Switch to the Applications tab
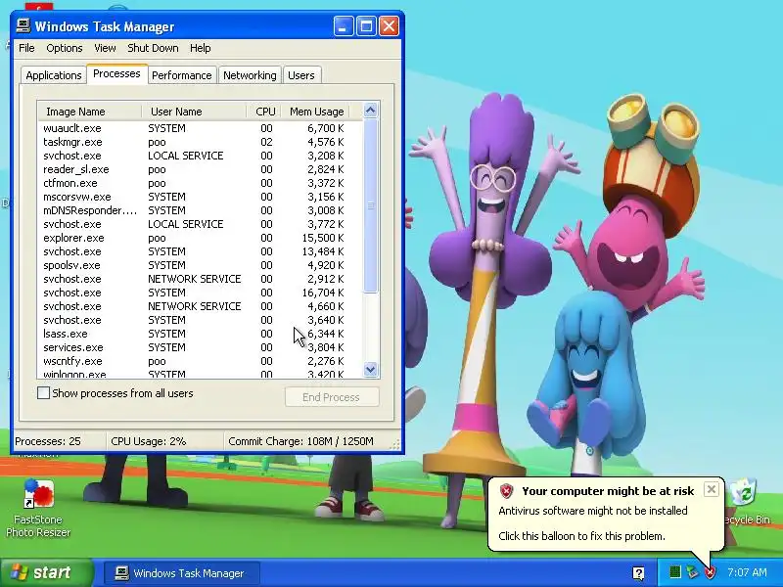Image resolution: width=783 pixels, height=587 pixels. (x=54, y=75)
